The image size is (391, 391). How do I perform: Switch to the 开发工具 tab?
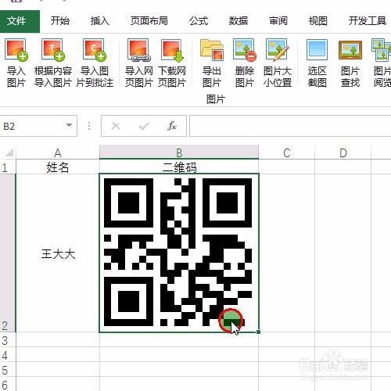(x=368, y=21)
